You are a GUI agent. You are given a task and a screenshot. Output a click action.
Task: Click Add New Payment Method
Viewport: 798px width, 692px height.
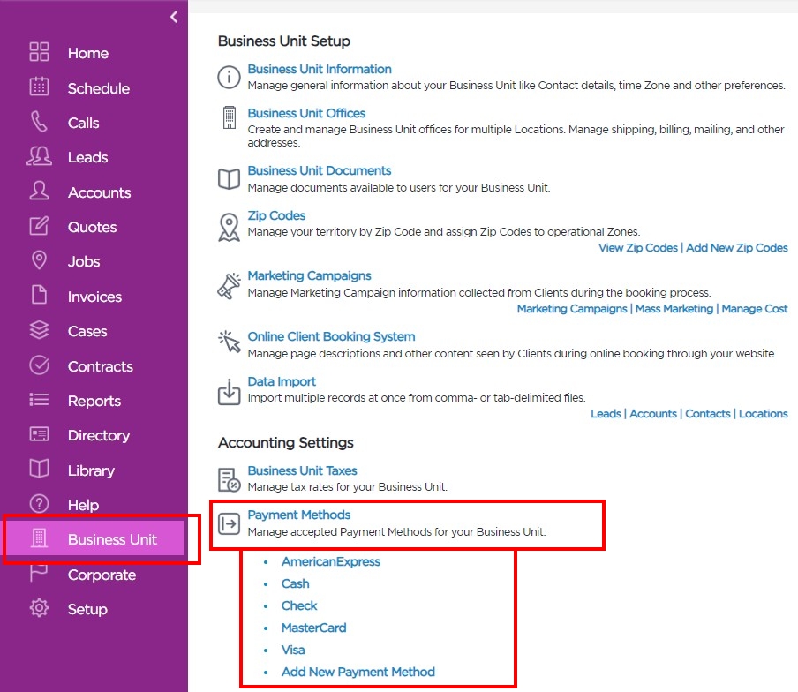[358, 673]
